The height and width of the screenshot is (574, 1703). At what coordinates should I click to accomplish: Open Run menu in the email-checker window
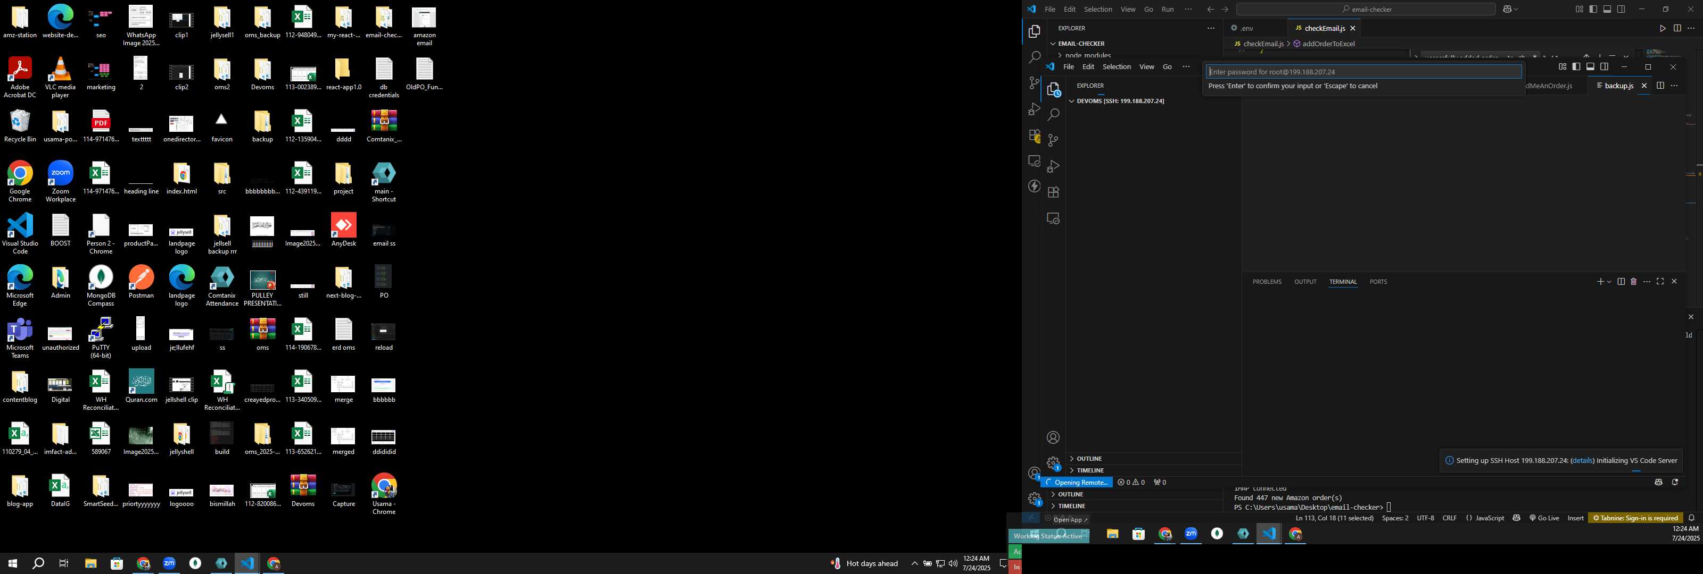coord(1168,9)
